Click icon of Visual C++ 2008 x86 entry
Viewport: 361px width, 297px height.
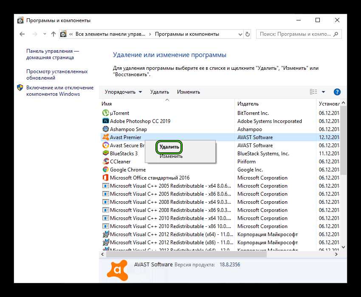[105, 210]
